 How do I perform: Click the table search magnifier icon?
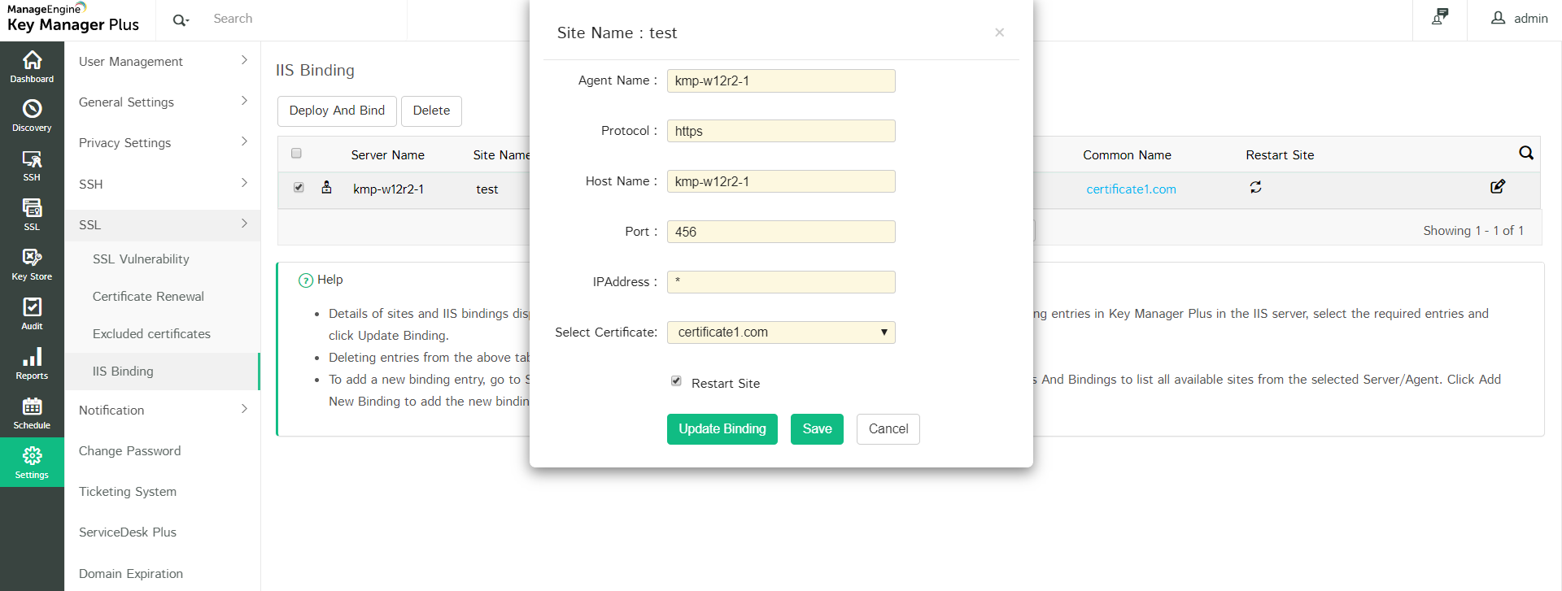1525,153
